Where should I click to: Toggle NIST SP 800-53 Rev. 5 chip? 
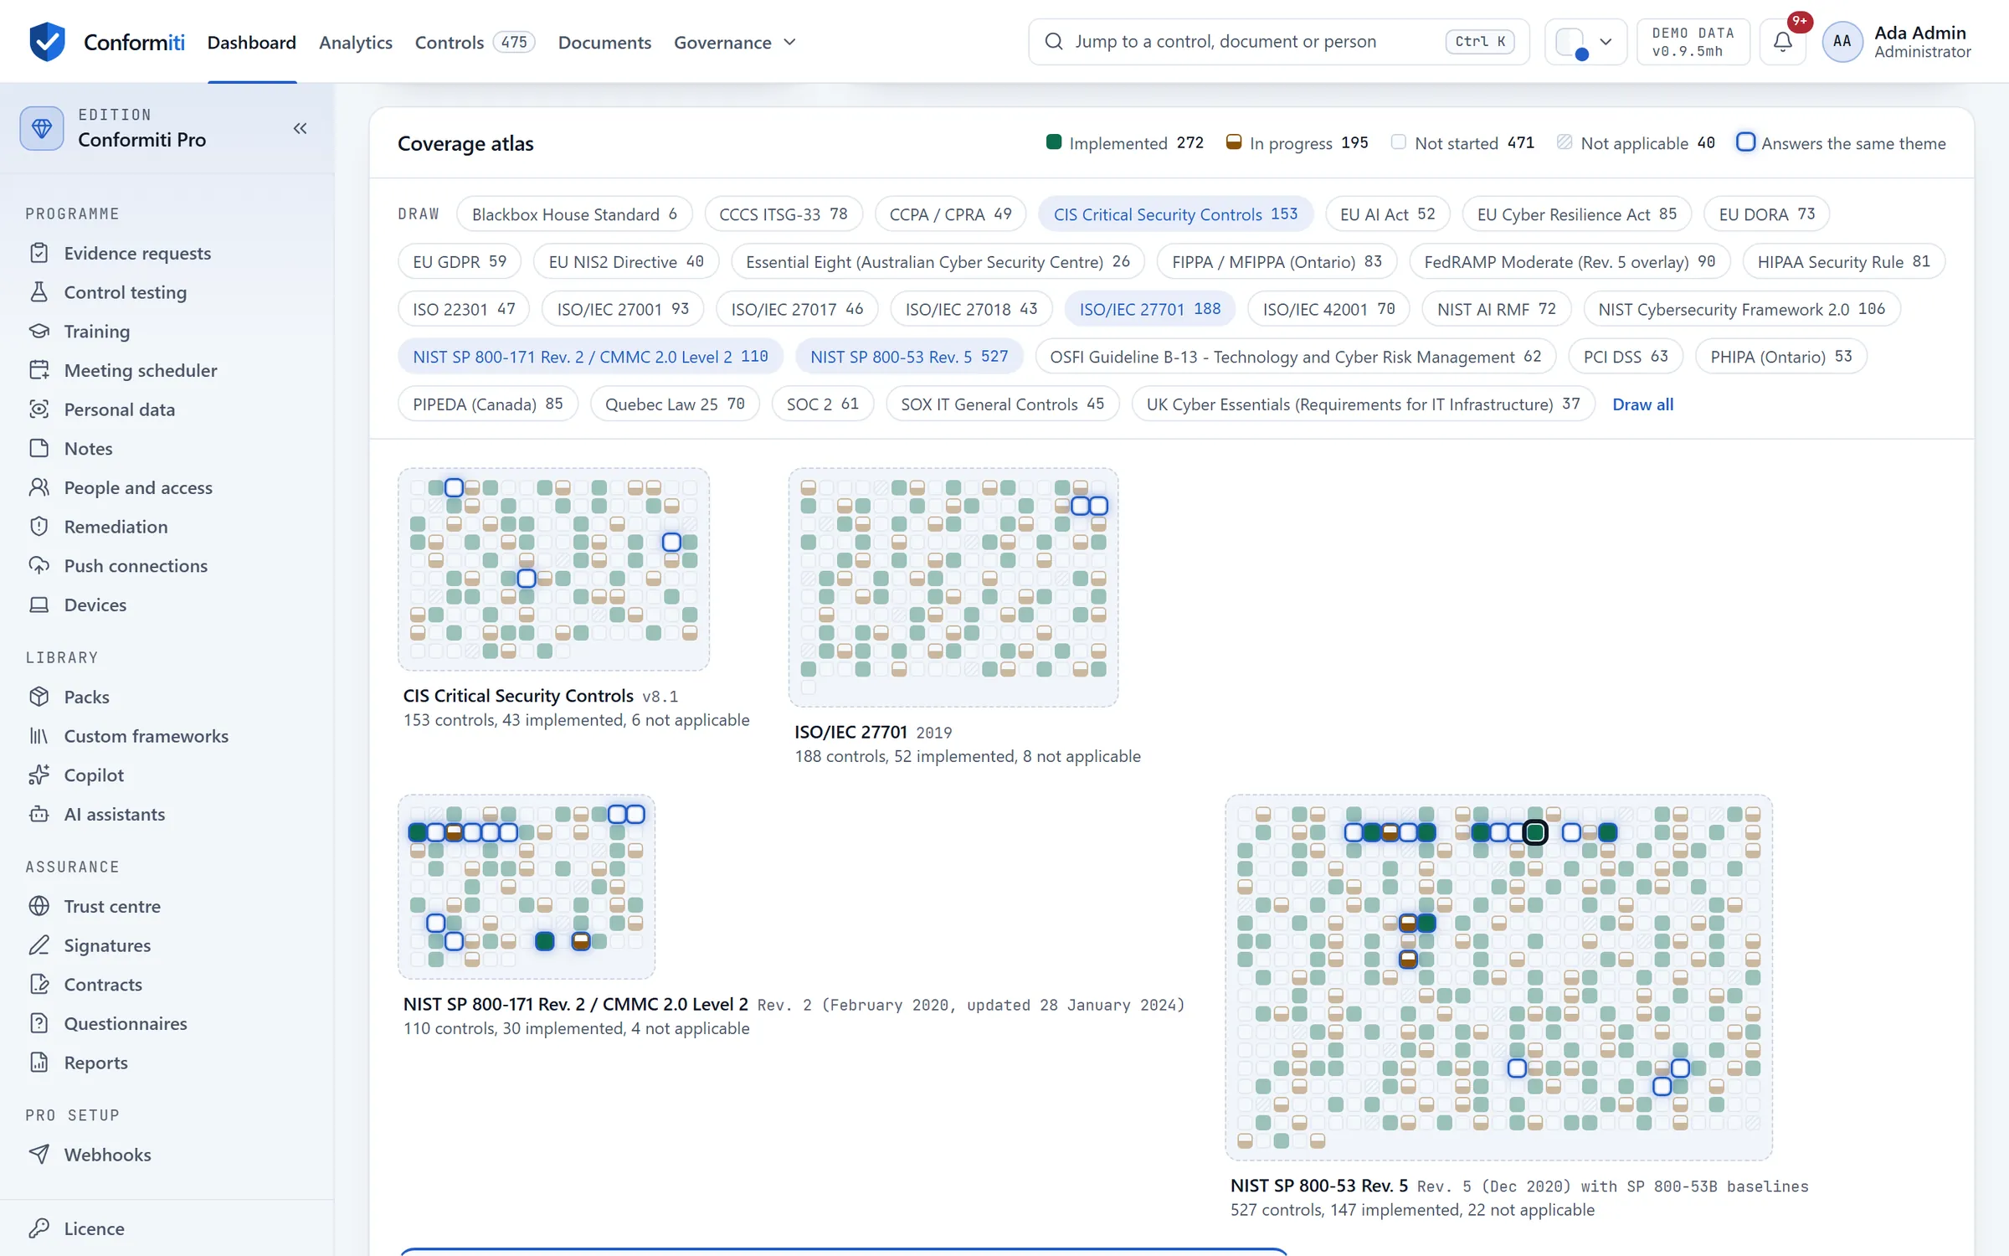click(909, 357)
